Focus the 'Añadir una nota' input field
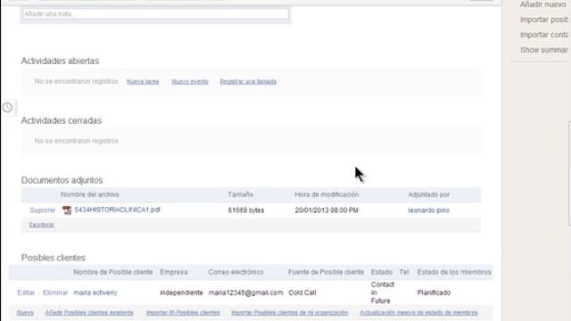The height and width of the screenshot is (321, 571). point(155,14)
